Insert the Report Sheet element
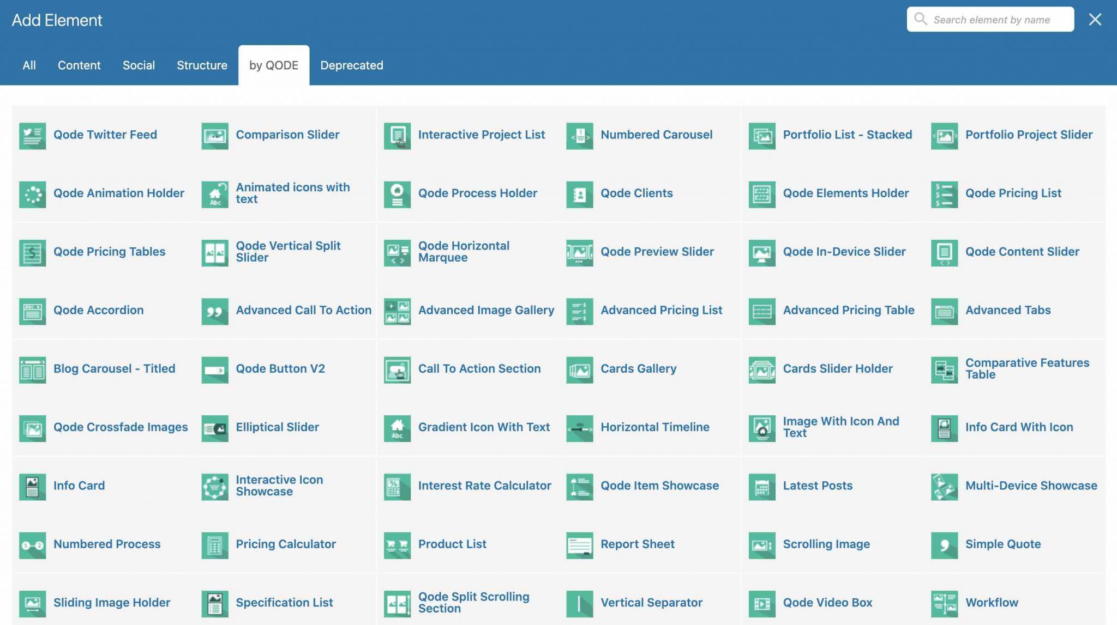 point(651,544)
